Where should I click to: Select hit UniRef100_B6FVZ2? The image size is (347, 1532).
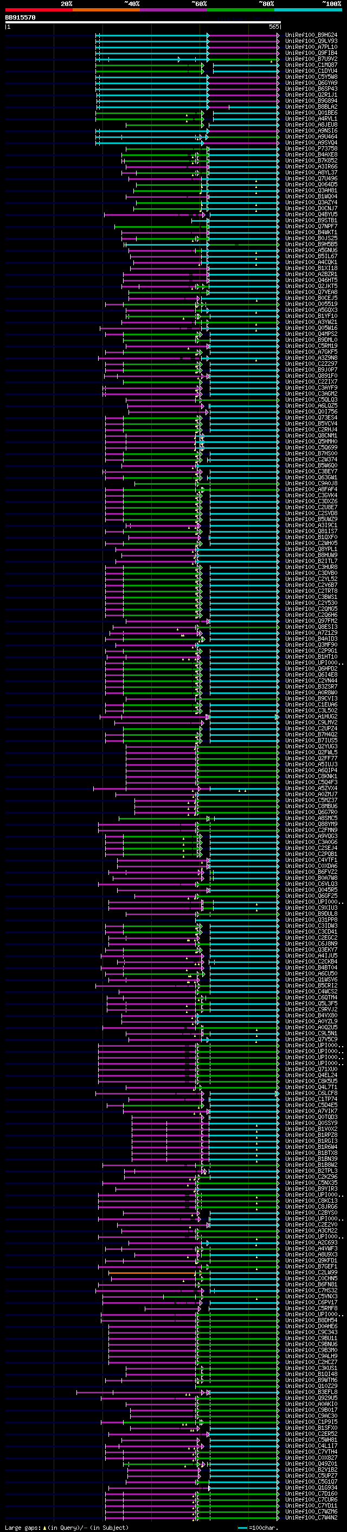[311, 872]
